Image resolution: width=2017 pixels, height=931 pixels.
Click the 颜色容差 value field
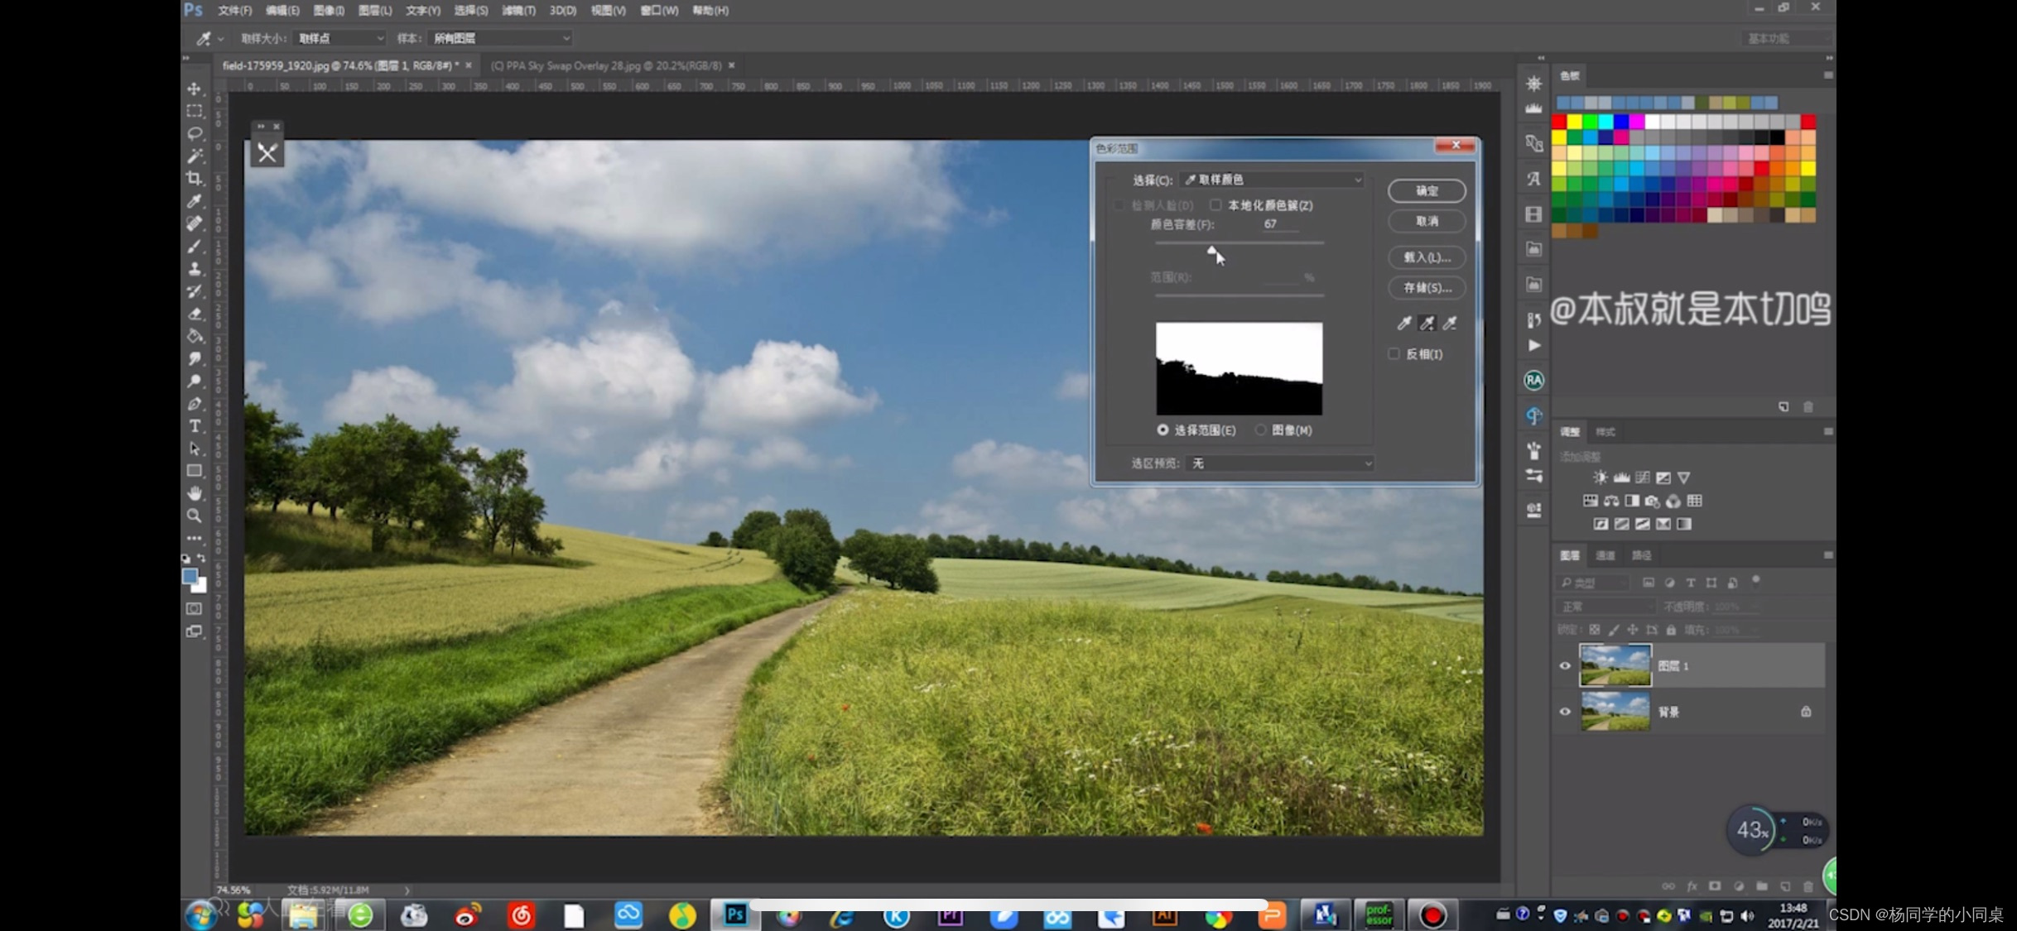1281,224
